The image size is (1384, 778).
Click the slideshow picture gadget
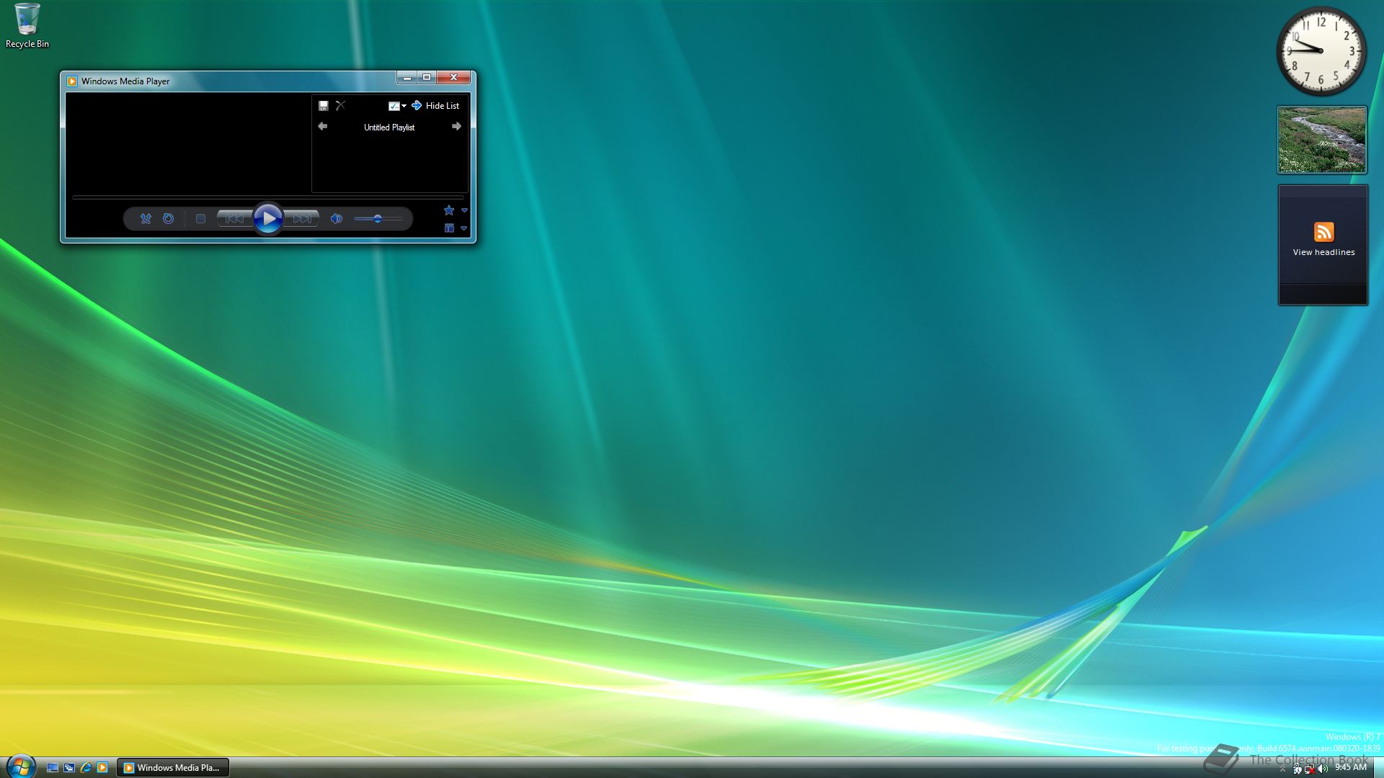pyautogui.click(x=1322, y=140)
